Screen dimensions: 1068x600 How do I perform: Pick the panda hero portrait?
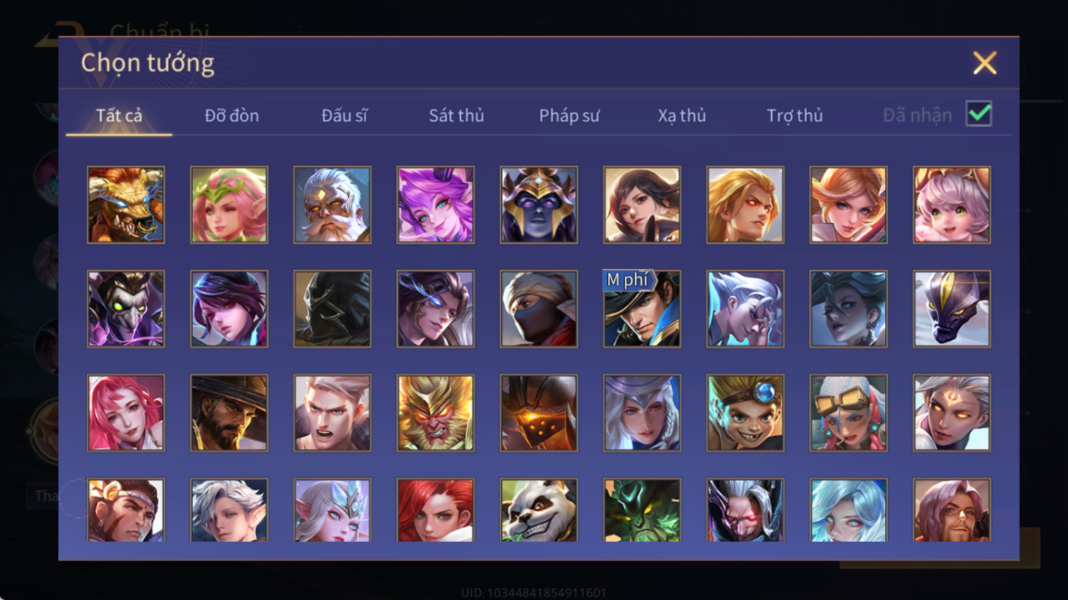pyautogui.click(x=539, y=510)
